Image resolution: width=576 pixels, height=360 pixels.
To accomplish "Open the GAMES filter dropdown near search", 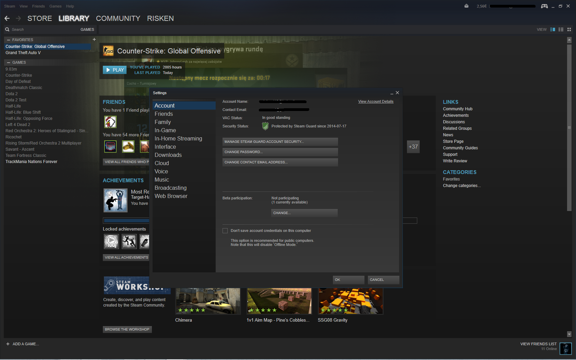I will point(87,29).
